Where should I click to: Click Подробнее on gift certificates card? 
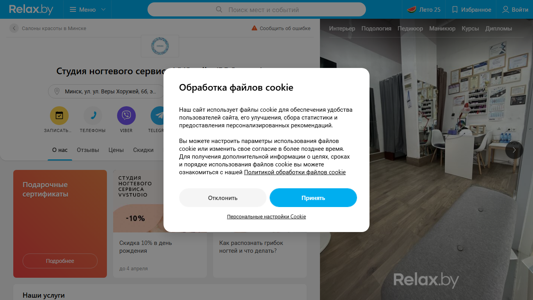coord(60,261)
